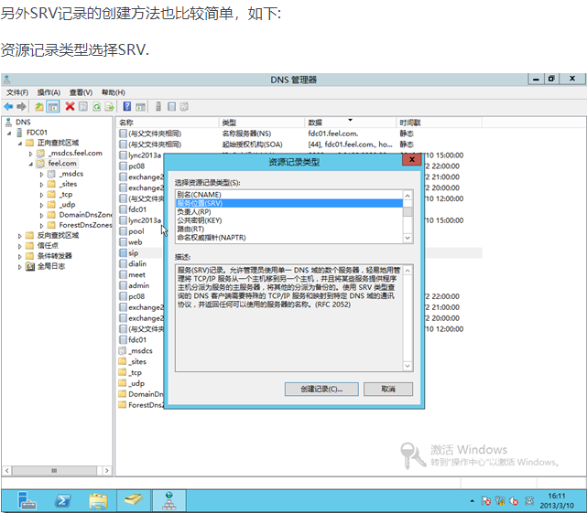587x513 pixels.
Task: Expand the 全局日志 tree node
Action: point(20,267)
